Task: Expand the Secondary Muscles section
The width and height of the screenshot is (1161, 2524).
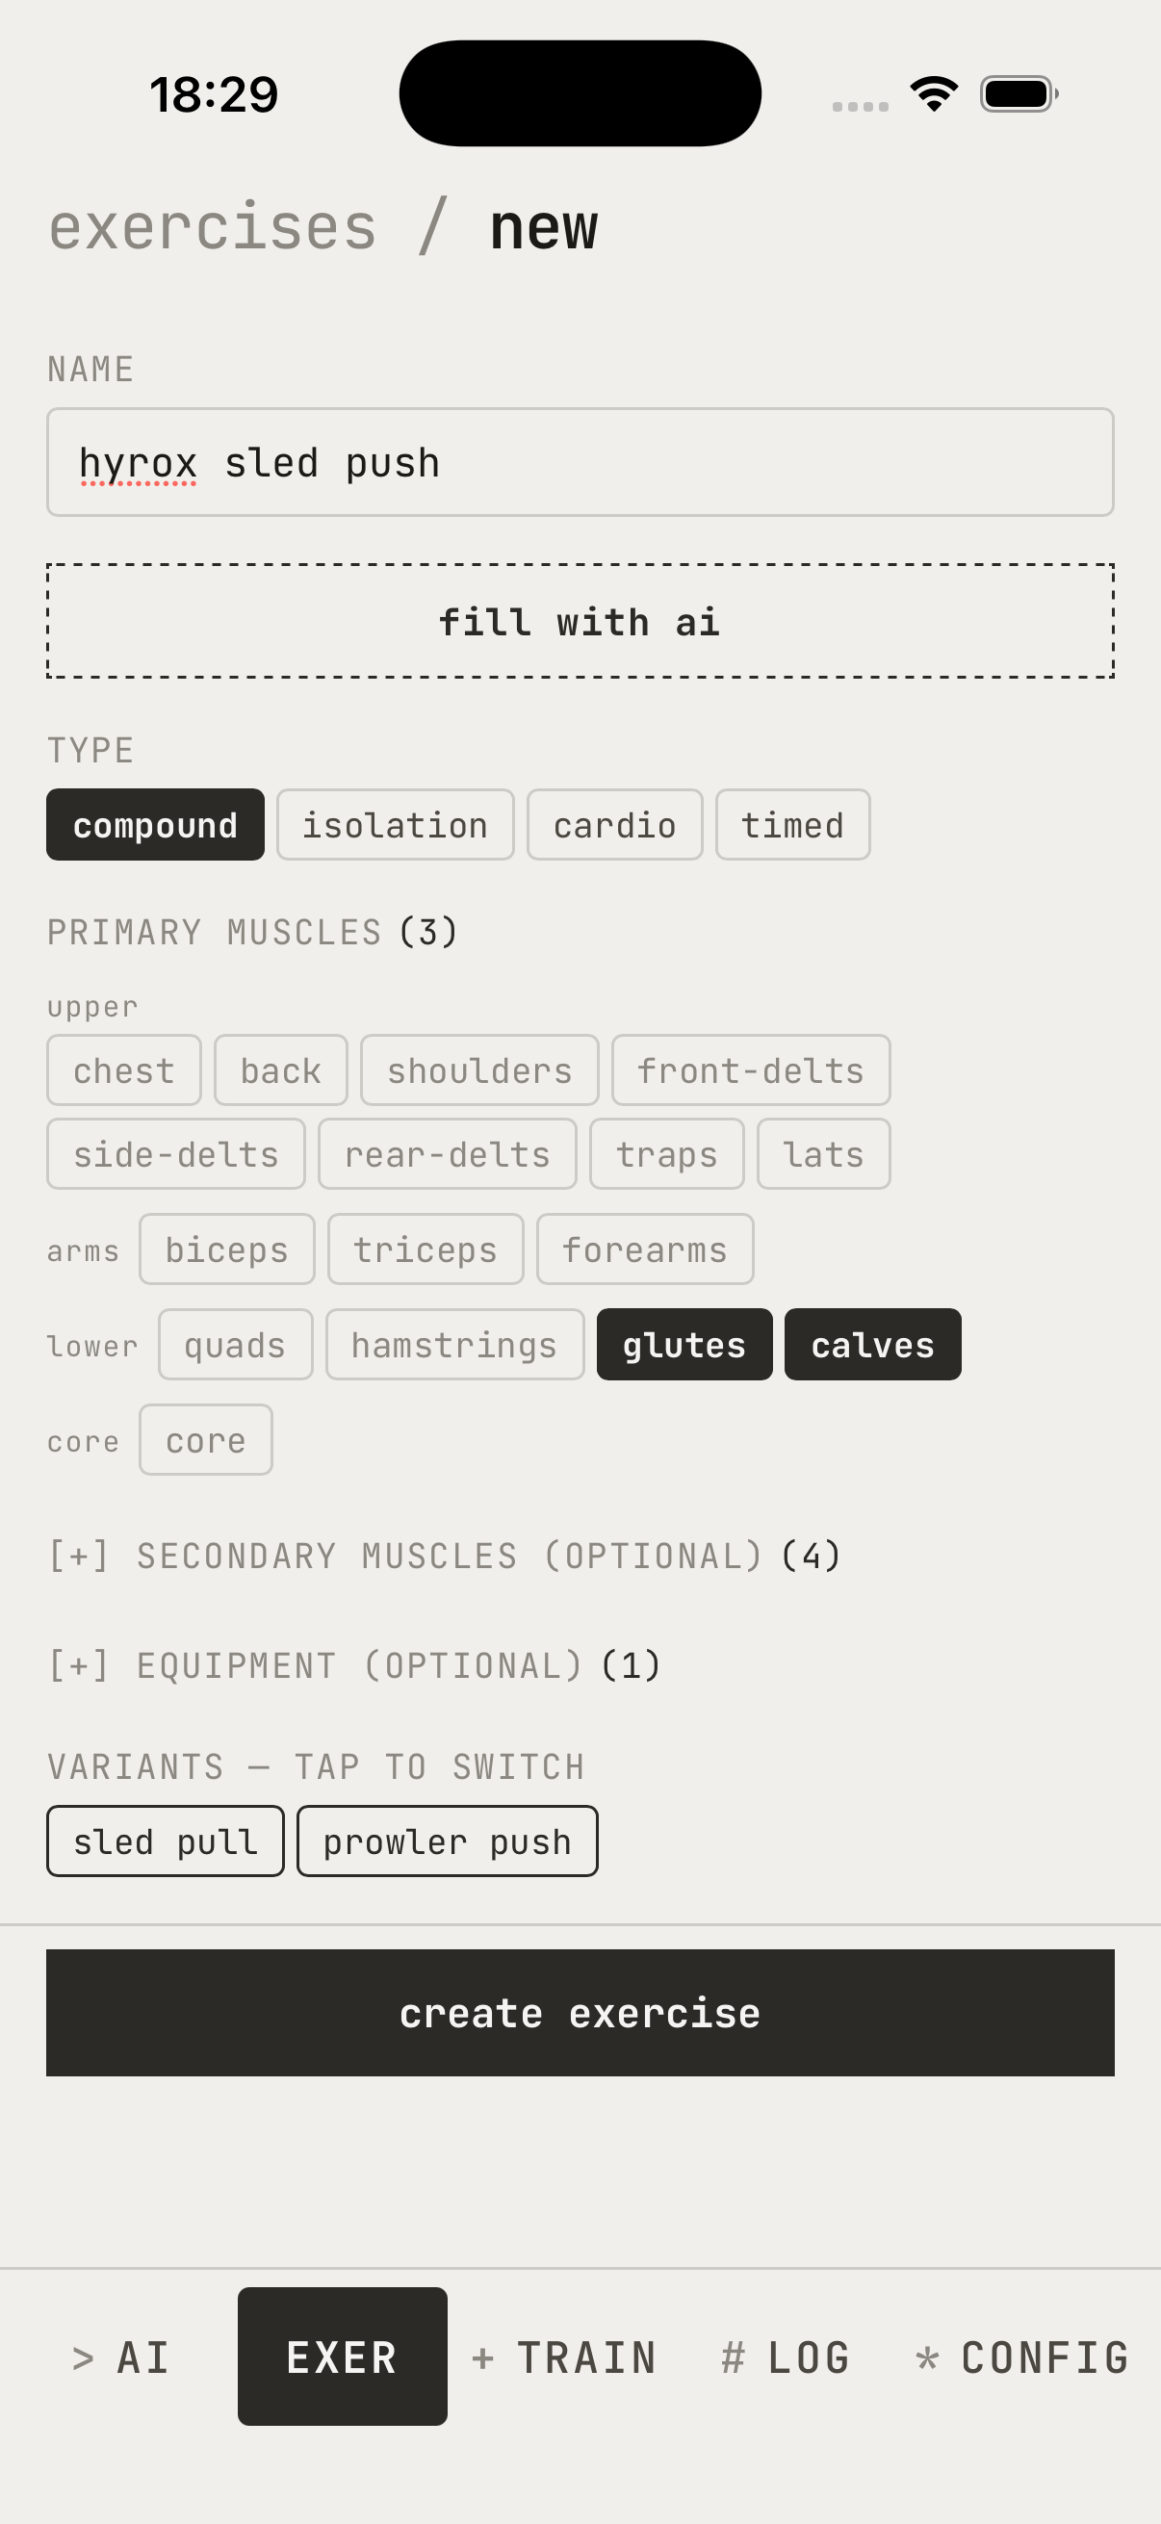Action: point(445,1556)
